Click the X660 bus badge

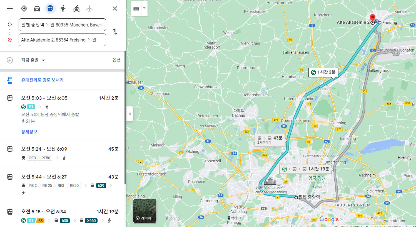pyautogui.click(x=91, y=221)
